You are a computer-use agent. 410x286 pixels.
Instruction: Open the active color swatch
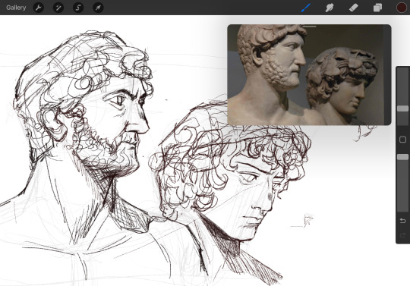tap(402, 8)
